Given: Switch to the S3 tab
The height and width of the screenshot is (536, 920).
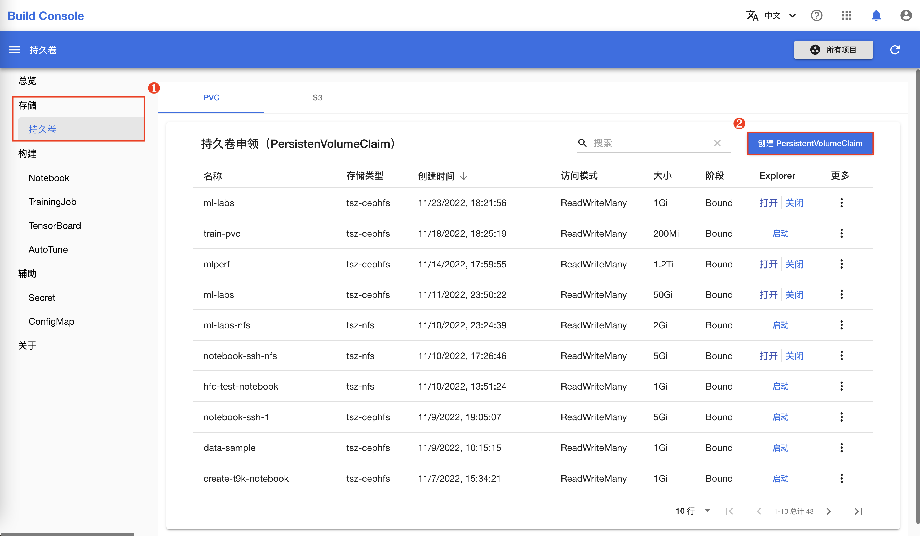Looking at the screenshot, I should coord(317,97).
